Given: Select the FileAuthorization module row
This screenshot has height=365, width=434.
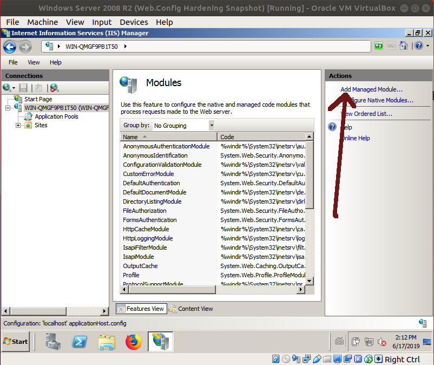Looking at the screenshot, I should pyautogui.click(x=213, y=211).
